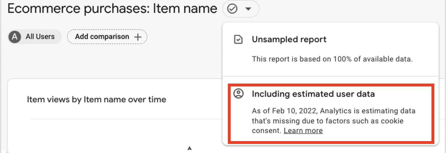
Task: Click the "A" badge on All Users
Action: pos(15,37)
